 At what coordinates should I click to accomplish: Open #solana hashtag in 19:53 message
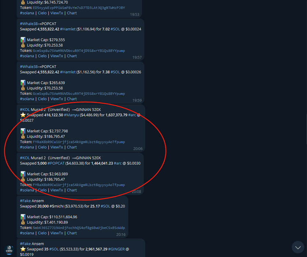[x=27, y=13]
